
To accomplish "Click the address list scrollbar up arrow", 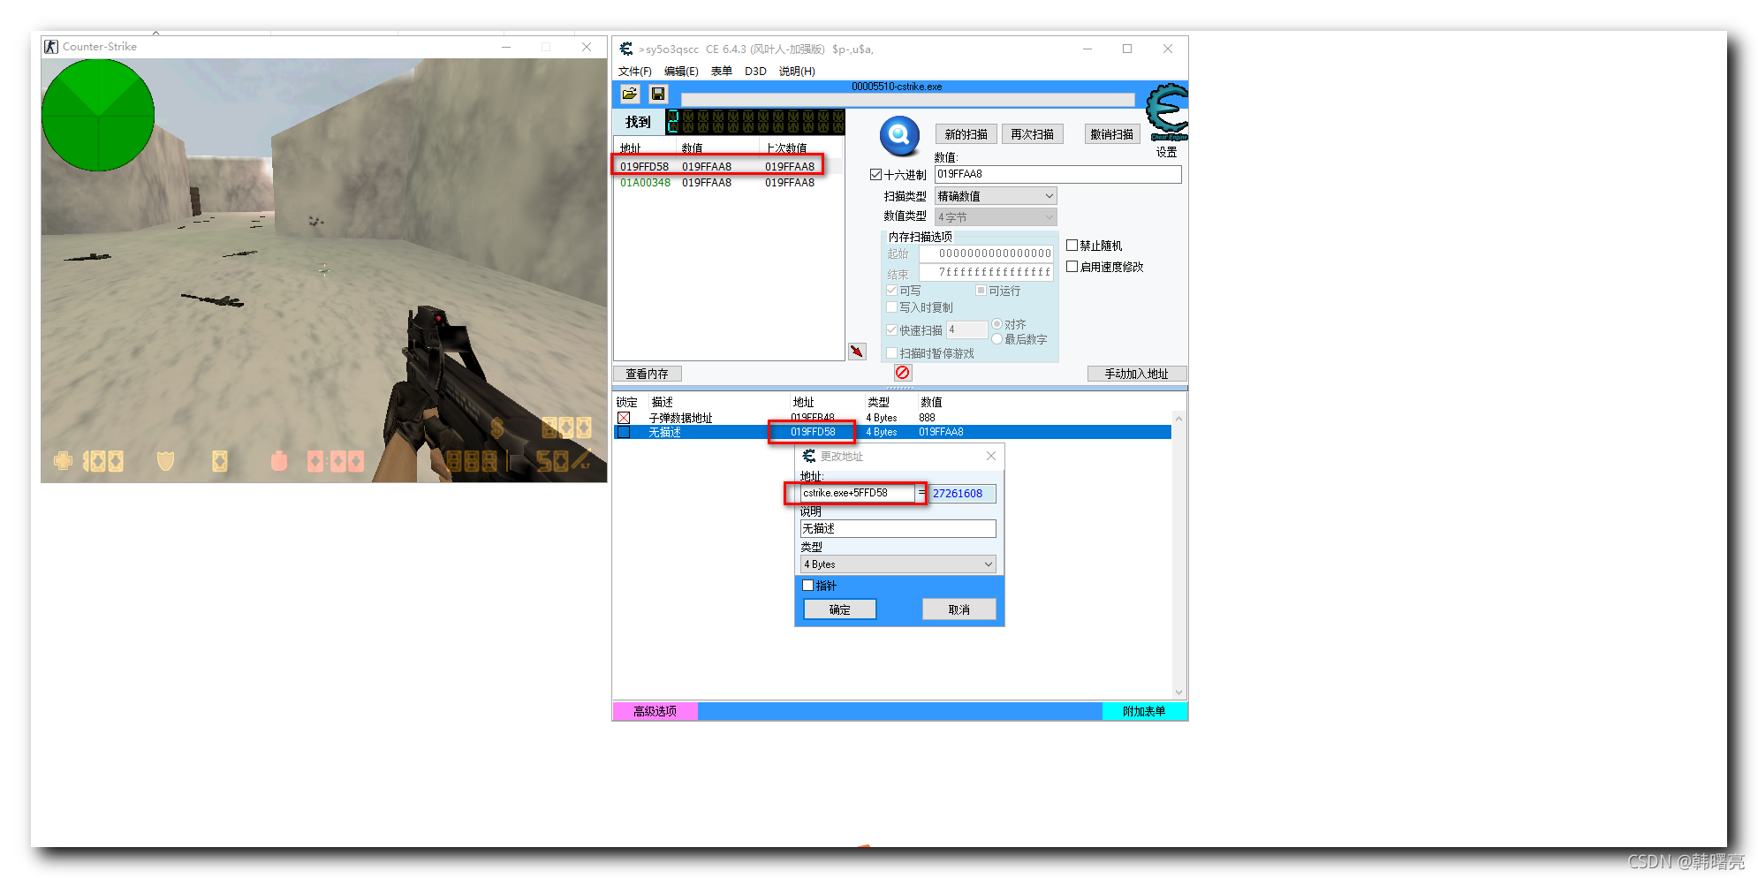I will pyautogui.click(x=1178, y=419).
